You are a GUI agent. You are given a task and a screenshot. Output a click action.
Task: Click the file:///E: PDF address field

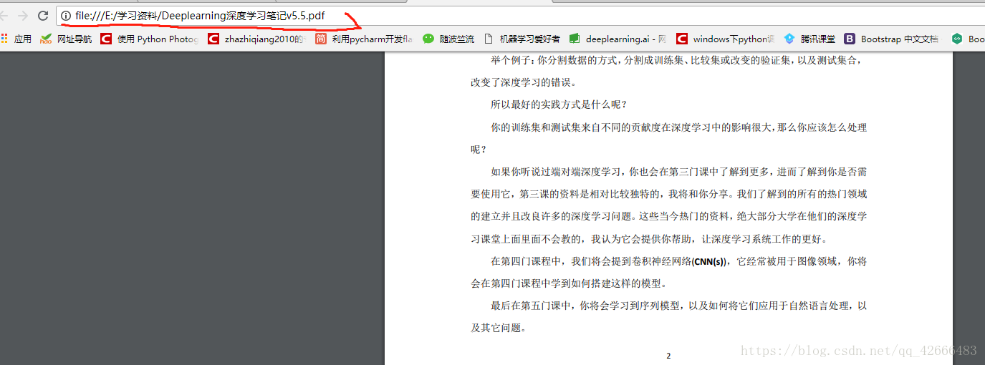[520, 16]
